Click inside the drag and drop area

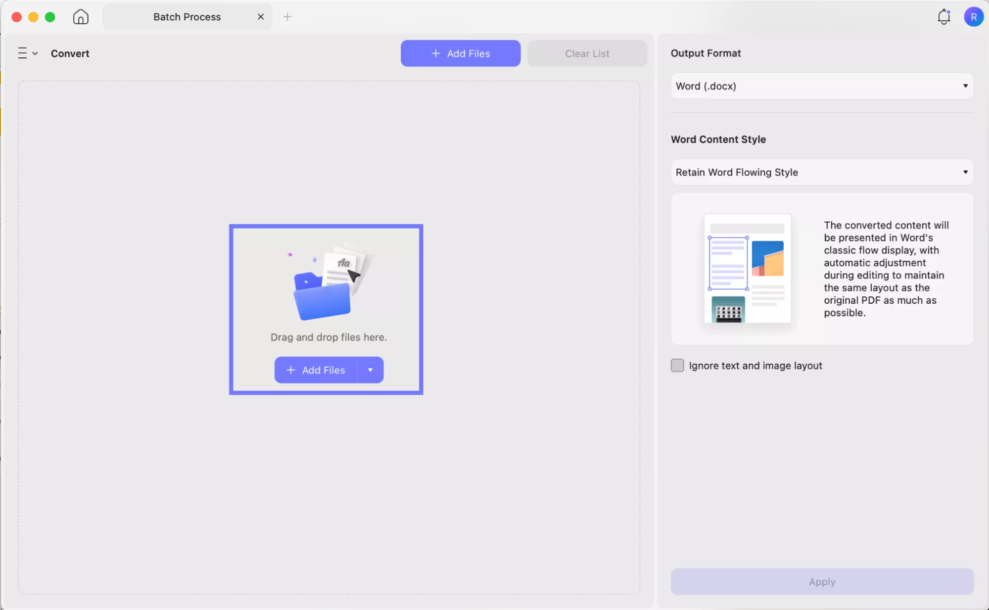click(x=326, y=309)
